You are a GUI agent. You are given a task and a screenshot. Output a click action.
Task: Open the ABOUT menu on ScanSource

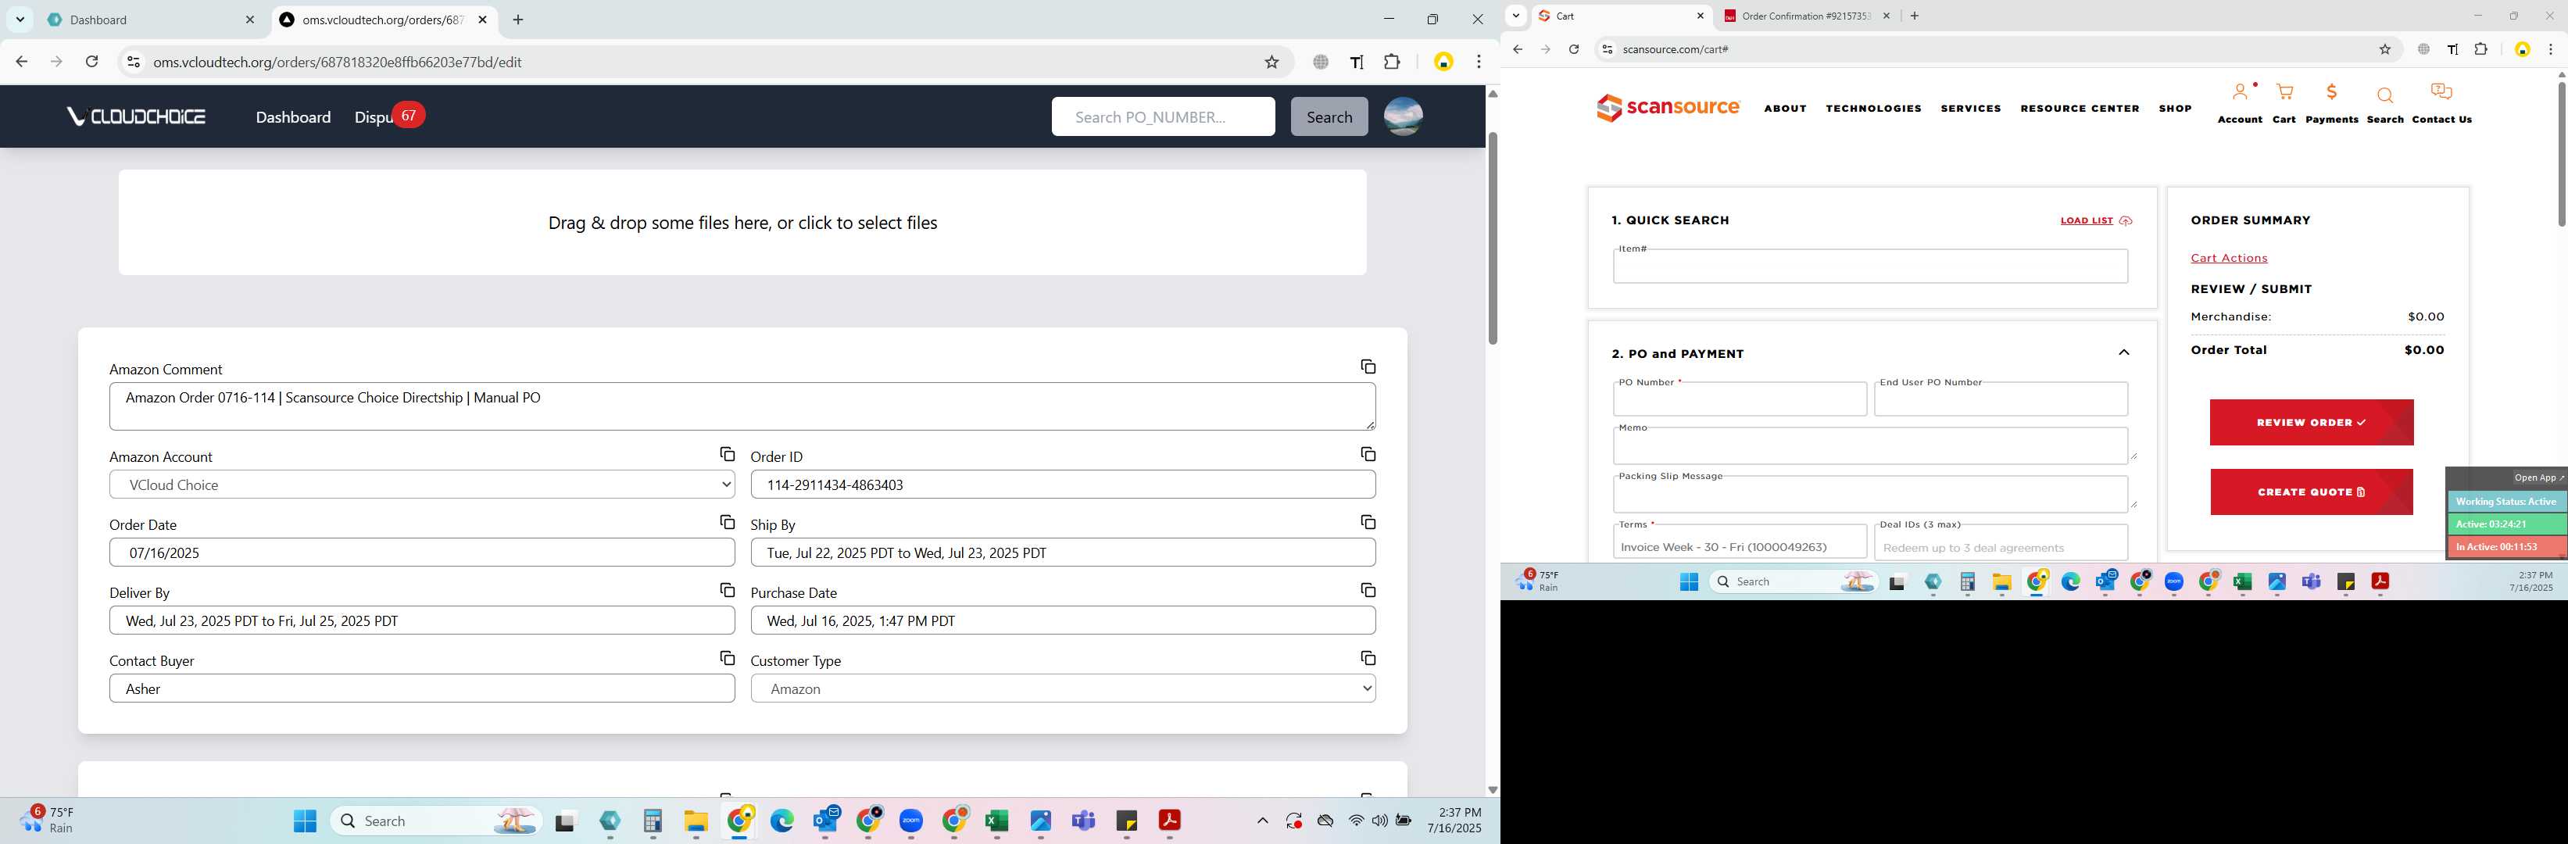(x=1784, y=109)
